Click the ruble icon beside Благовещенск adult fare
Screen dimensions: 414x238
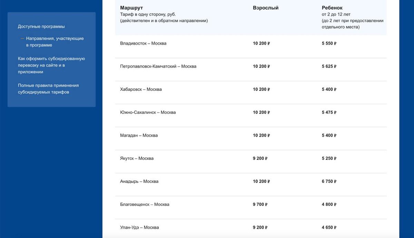[266, 204]
